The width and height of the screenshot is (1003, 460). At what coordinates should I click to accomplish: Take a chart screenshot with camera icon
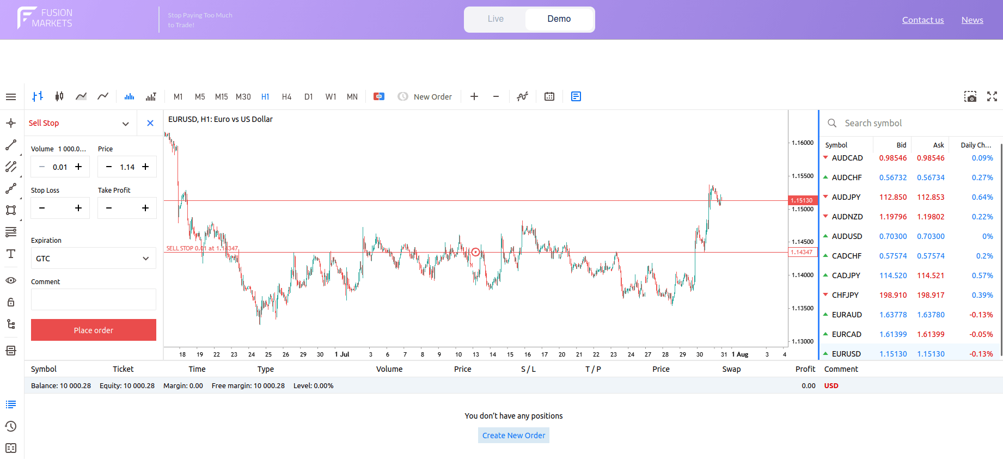pyautogui.click(x=970, y=96)
